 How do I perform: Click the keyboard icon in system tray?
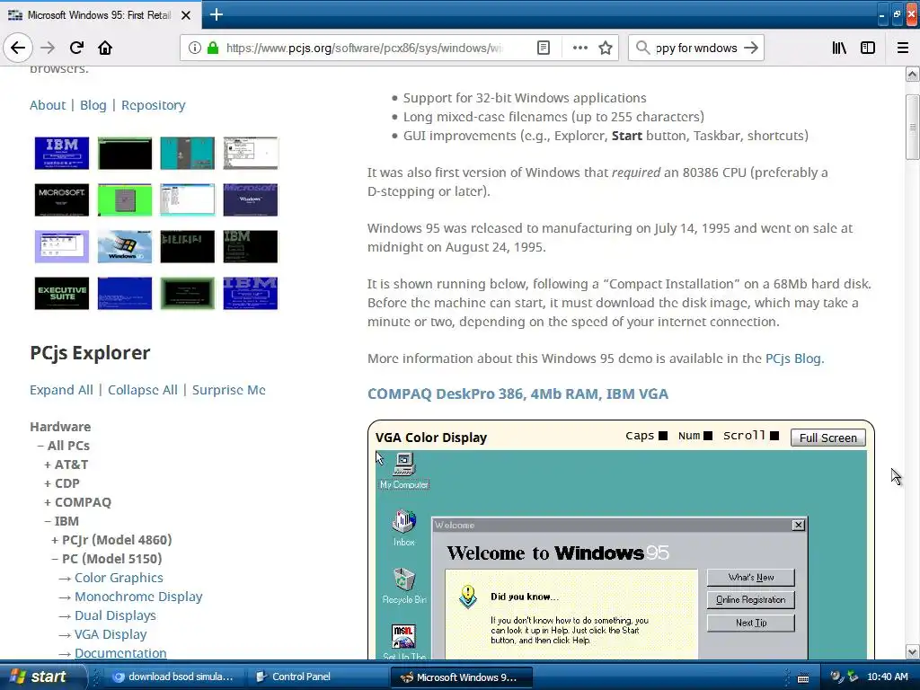803,678
